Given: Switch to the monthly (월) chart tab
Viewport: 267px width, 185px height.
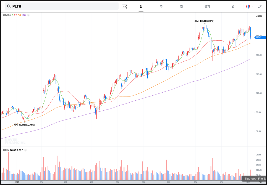Looking at the screenshot, I should pos(181,6).
